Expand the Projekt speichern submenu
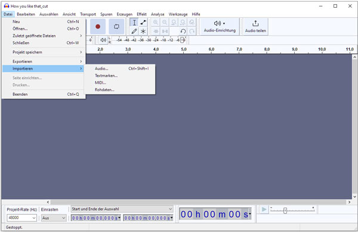358x232 pixels. (x=44, y=52)
